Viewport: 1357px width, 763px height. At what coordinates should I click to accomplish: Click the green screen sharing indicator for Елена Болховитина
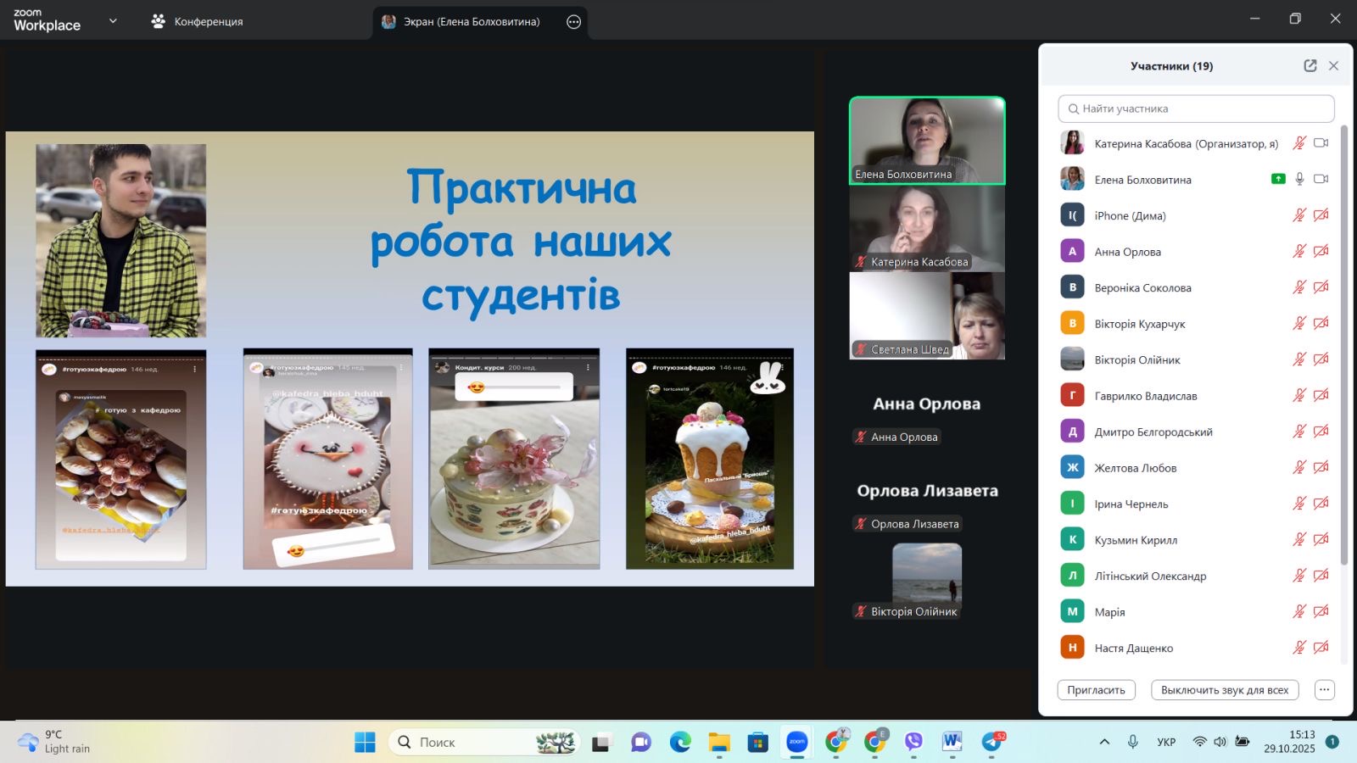pos(1277,179)
